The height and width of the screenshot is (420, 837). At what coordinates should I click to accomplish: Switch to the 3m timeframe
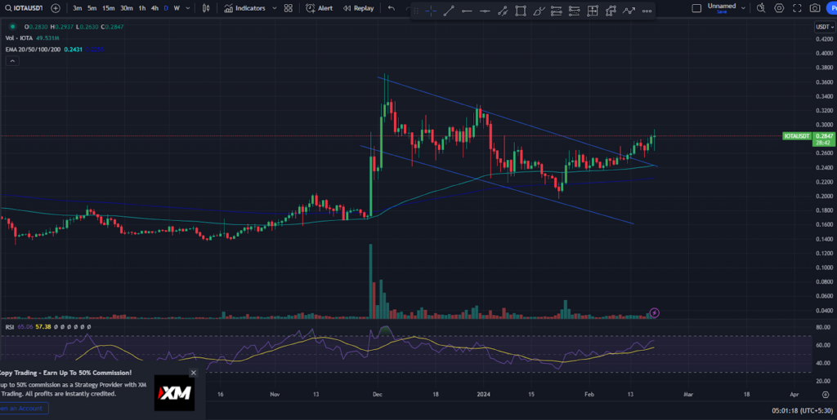78,8
